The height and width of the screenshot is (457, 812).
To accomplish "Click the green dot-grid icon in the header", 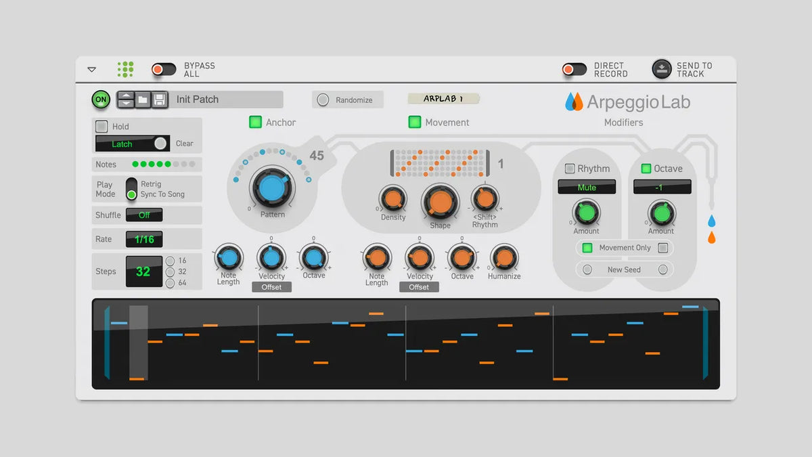I will pos(125,68).
